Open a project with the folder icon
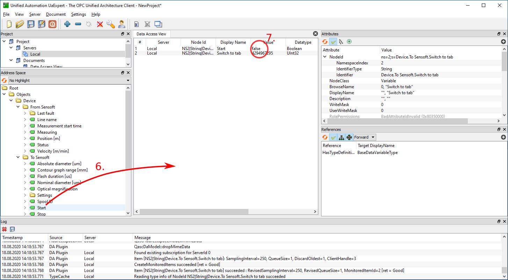508x280 pixels. [20, 24]
